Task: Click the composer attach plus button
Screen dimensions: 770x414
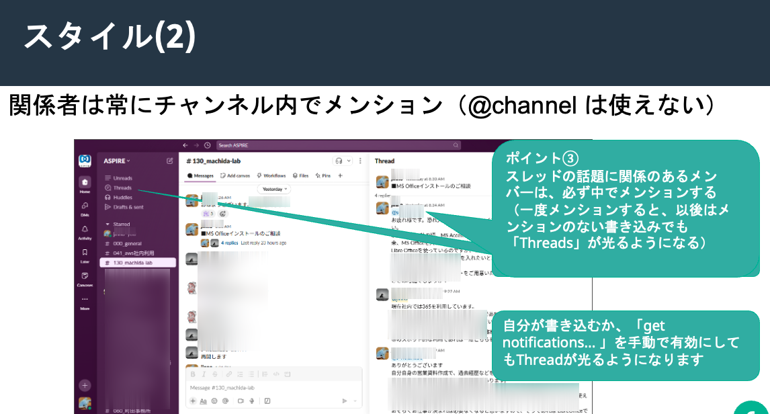Action: (x=193, y=401)
